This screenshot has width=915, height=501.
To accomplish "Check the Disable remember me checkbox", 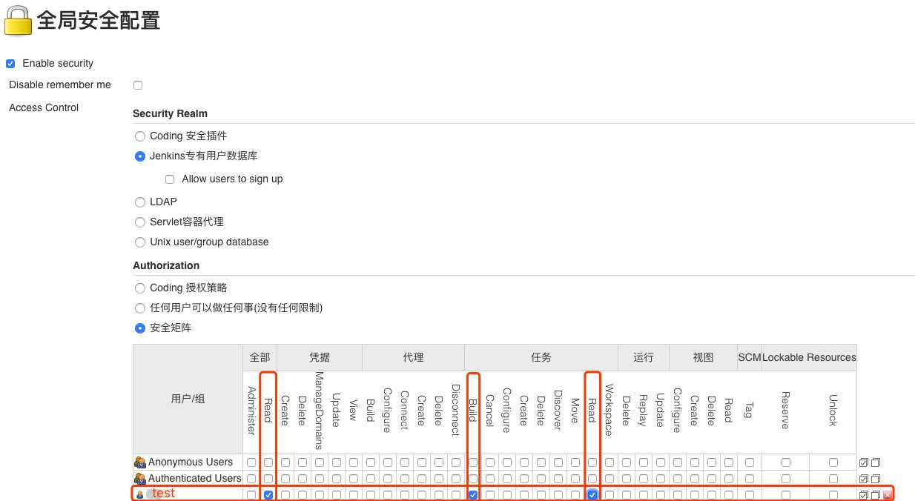I will [138, 85].
